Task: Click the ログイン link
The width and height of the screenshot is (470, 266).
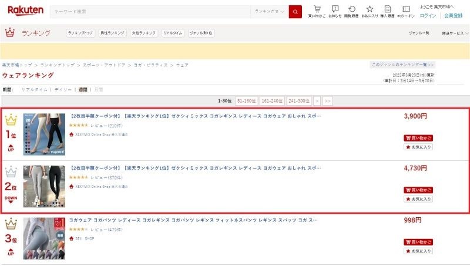Action: click(x=428, y=16)
